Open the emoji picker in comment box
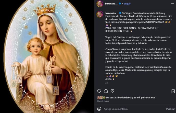Viewport: 176px width, 113px height. (99, 109)
